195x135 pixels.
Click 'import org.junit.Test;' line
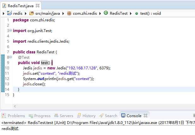tap(32, 31)
